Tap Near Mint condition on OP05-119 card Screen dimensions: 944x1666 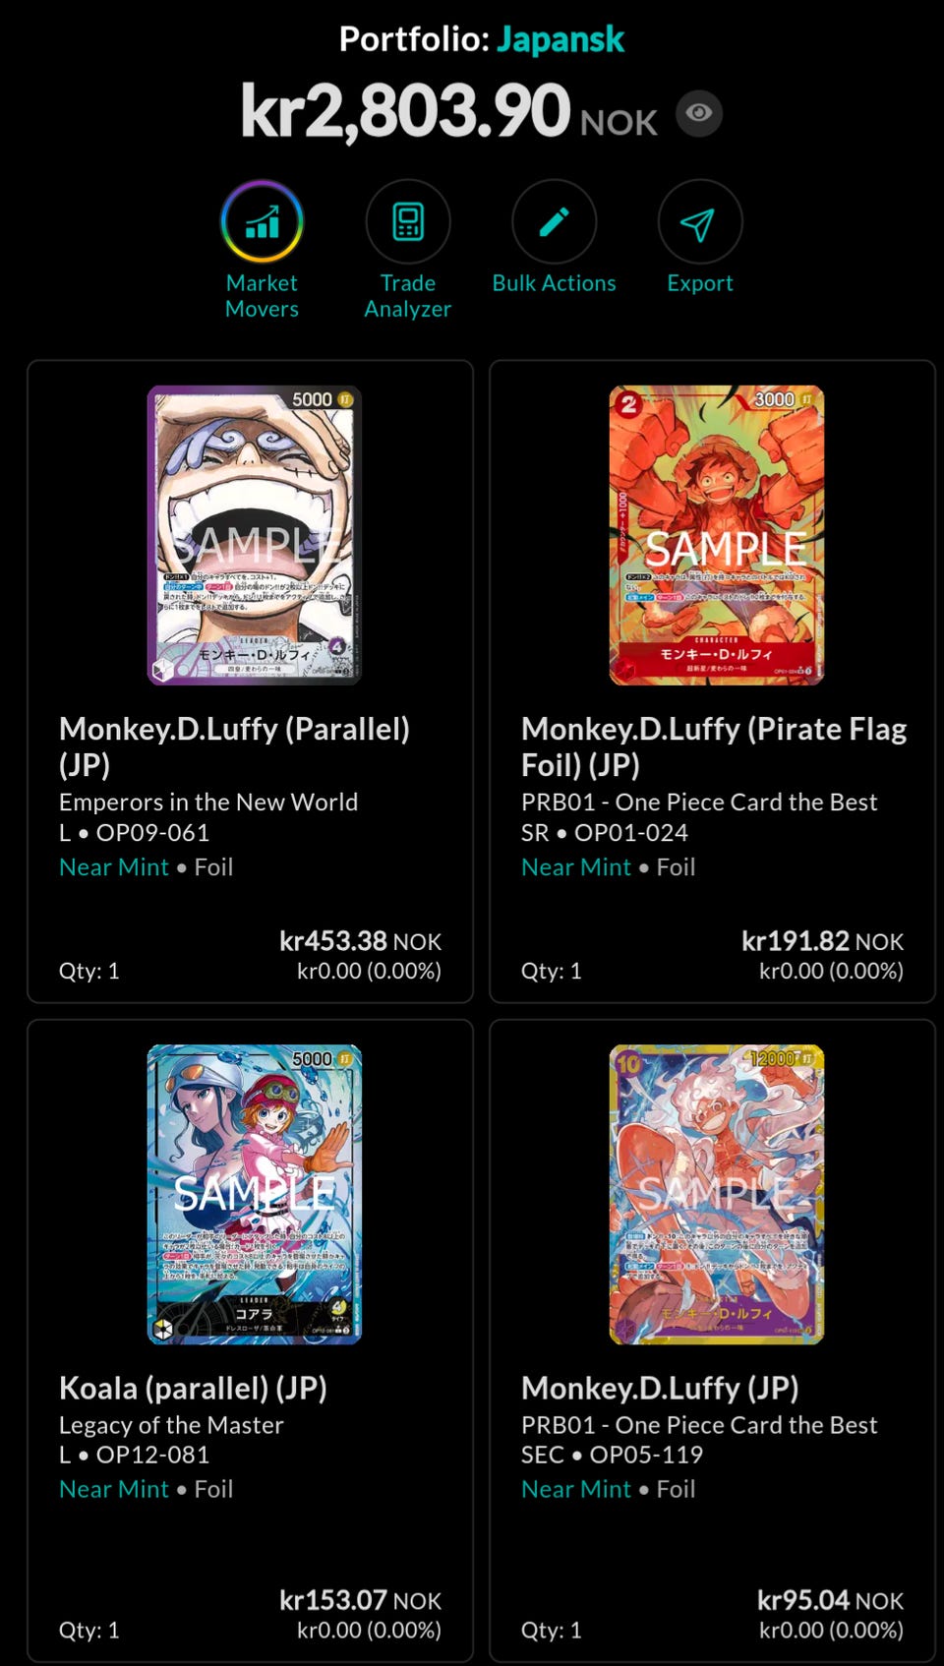point(576,1489)
